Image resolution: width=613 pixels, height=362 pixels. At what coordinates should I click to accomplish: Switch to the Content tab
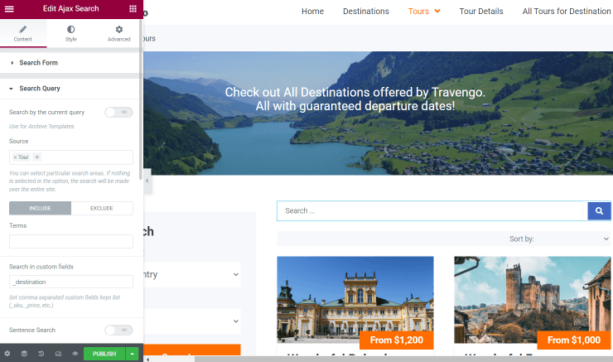pos(23,34)
